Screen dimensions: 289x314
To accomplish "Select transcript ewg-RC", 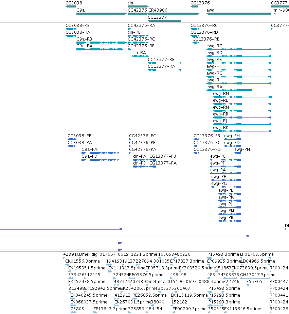I will click(239, 49).
